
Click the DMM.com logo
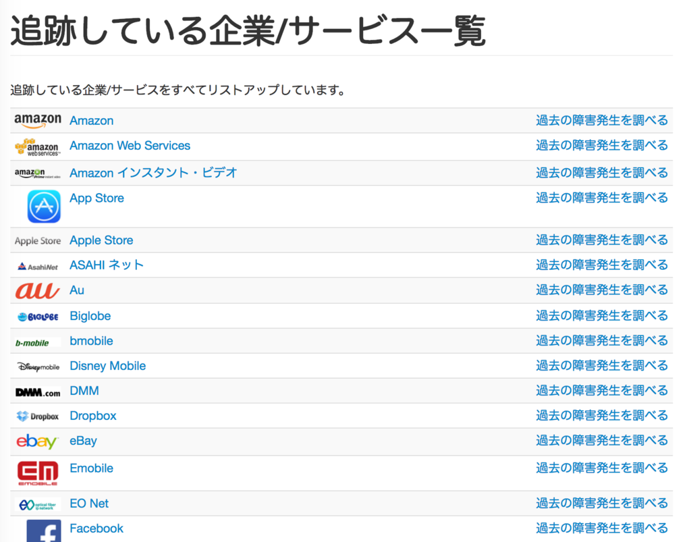(38, 392)
